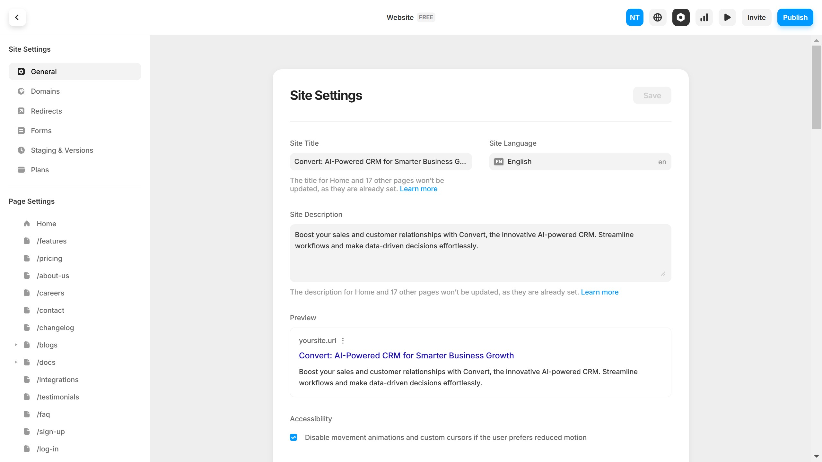Click into the Site Title field
Viewport: 822px width, 462px height.
coord(380,162)
